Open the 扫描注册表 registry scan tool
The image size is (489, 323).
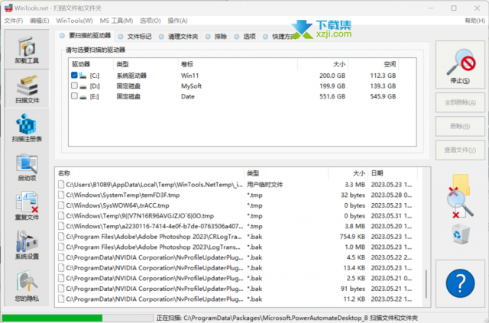[x=27, y=128]
